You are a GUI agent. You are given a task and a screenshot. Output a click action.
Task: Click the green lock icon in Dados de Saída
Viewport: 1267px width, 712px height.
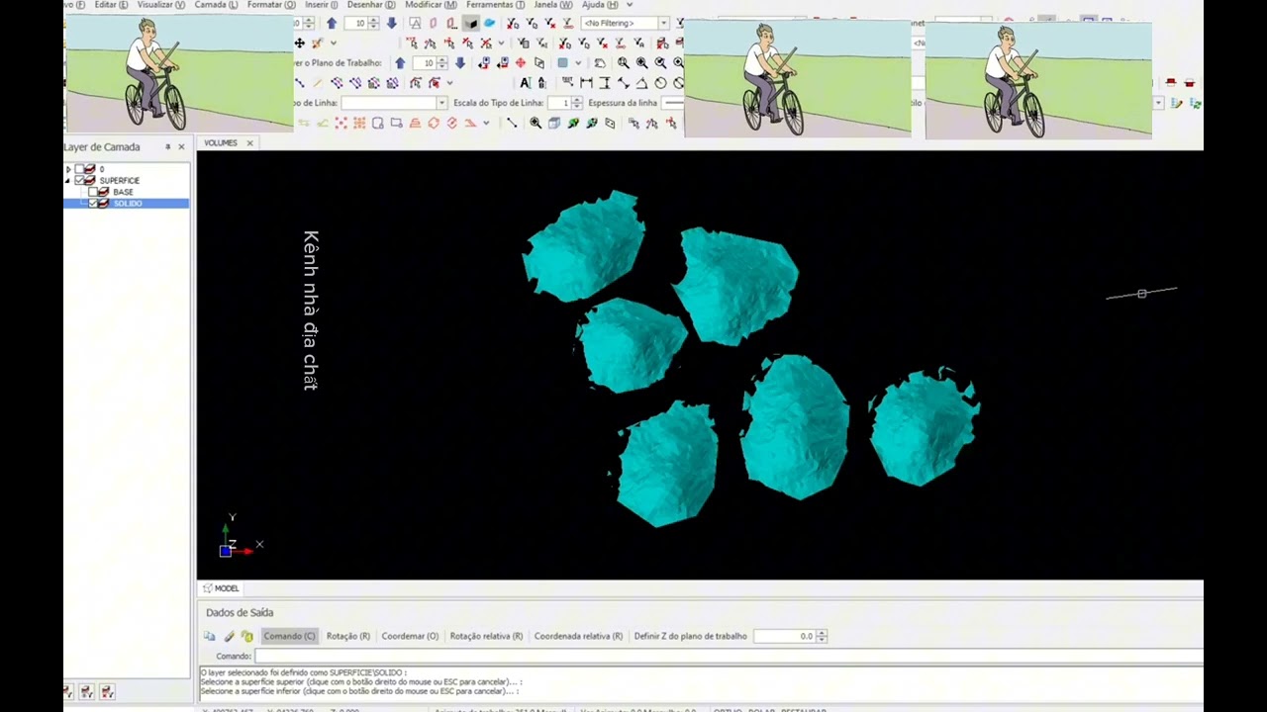(x=246, y=636)
